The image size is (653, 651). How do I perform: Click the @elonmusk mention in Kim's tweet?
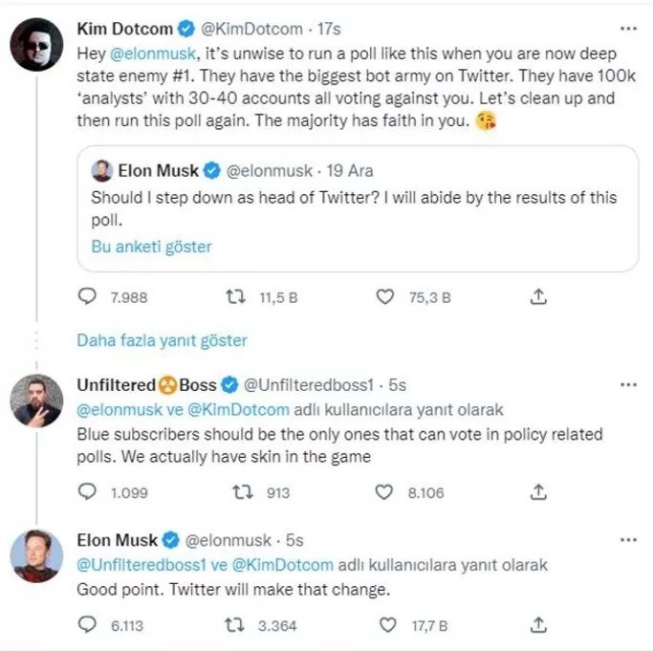[x=147, y=55]
